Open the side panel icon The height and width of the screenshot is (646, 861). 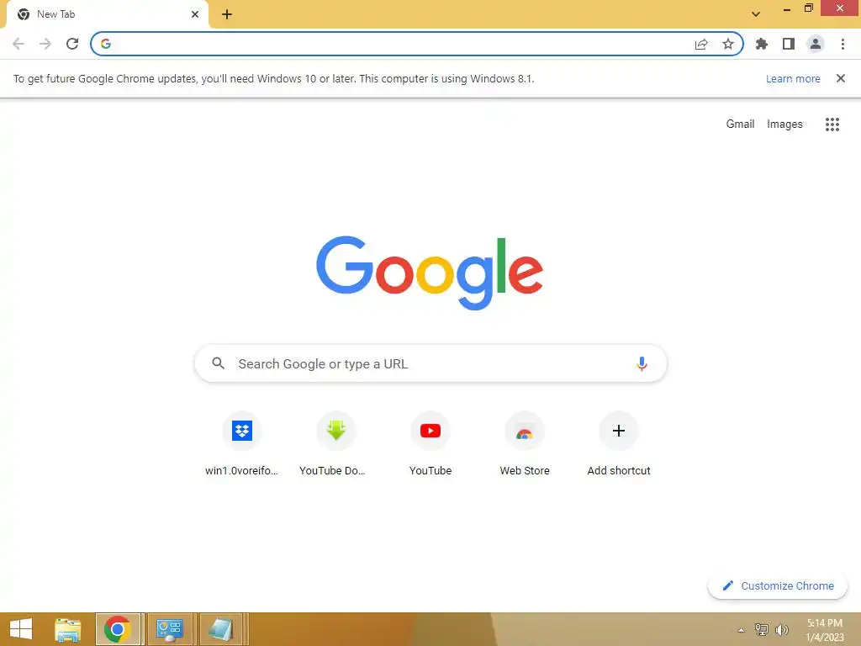click(x=789, y=44)
